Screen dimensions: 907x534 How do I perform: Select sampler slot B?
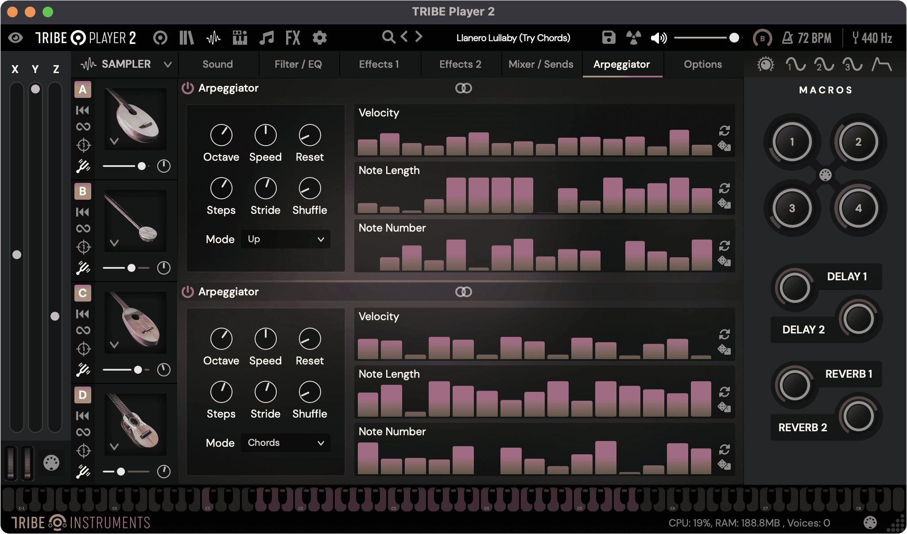82,191
